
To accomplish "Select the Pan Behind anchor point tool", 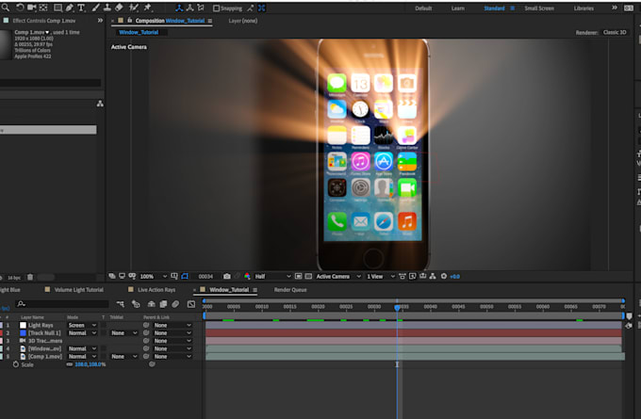I will [x=43, y=8].
